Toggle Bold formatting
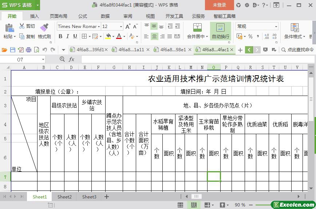Viewport: 316px width, 209px height. click(60, 36)
